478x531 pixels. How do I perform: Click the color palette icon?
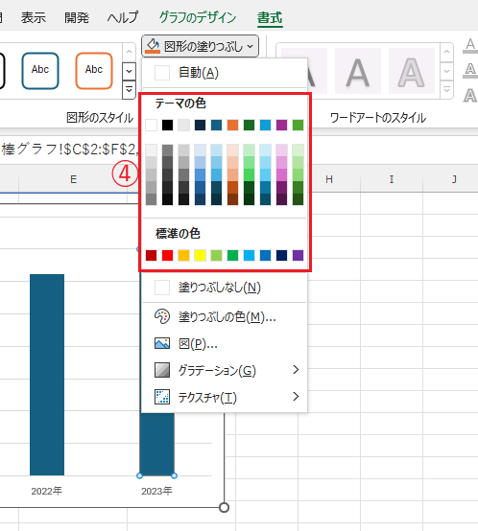[x=162, y=316]
